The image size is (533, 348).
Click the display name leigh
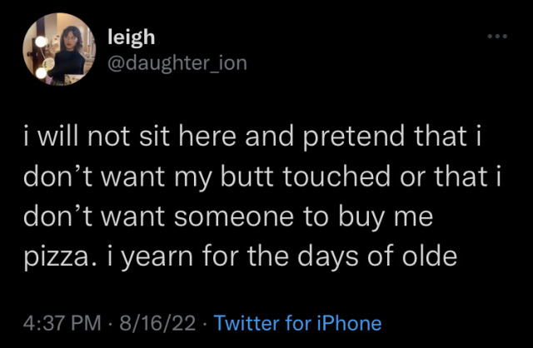(131, 36)
